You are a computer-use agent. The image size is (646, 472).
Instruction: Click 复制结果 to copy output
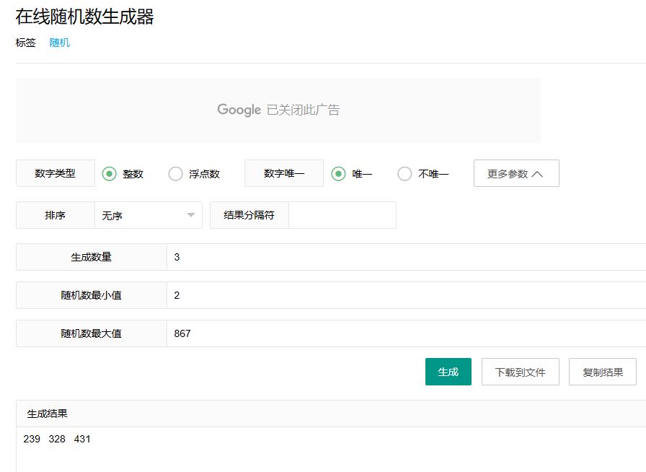pyautogui.click(x=602, y=372)
